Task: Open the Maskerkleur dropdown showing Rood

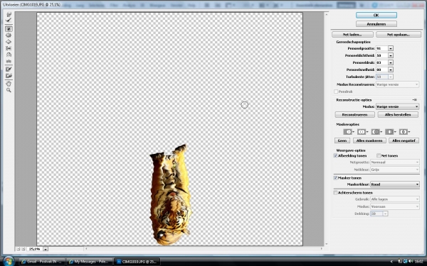Action: (x=394, y=184)
